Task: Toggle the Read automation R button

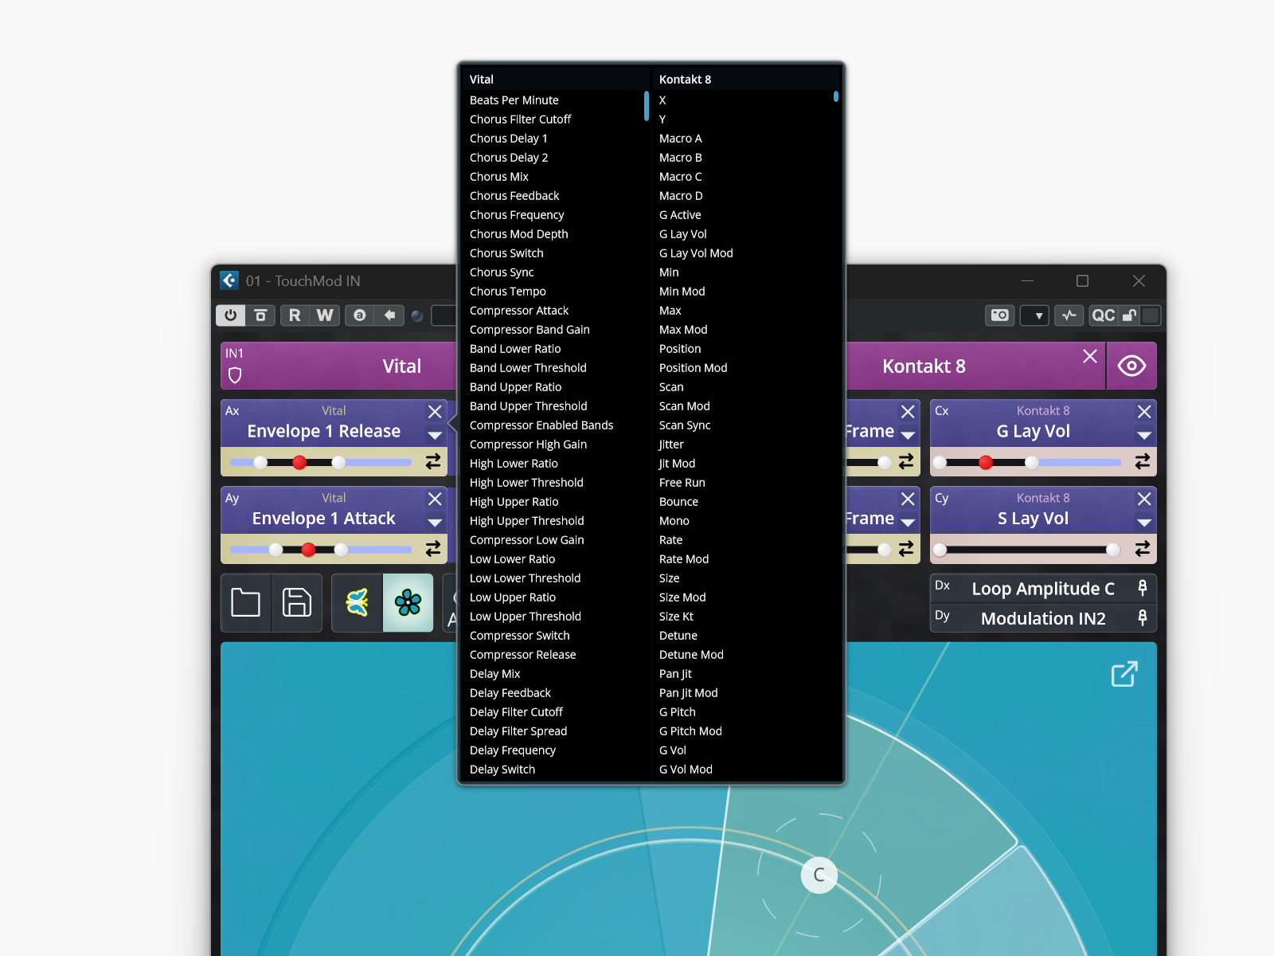Action: [x=295, y=315]
